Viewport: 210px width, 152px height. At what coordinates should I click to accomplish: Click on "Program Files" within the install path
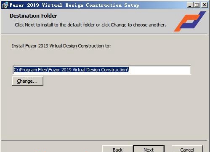click(x=34, y=70)
